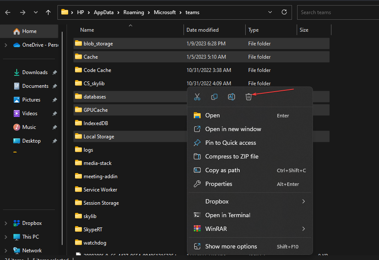Open Downloads quick access folder
Image resolution: width=379 pixels, height=260 pixels.
pyautogui.click(x=30, y=72)
